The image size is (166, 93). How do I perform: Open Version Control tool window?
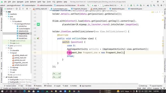tap(10, 86)
